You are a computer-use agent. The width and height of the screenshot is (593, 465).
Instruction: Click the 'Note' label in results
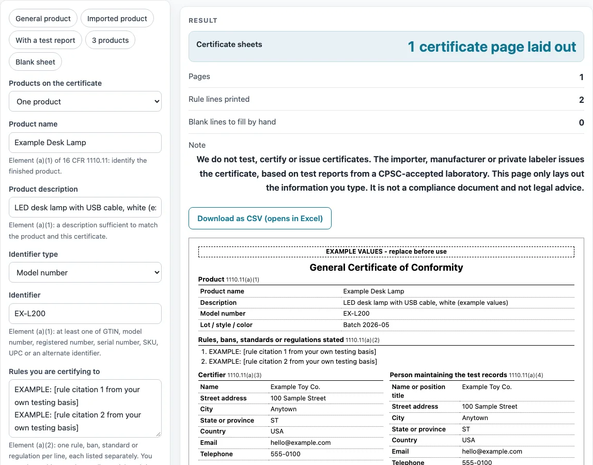(x=197, y=145)
